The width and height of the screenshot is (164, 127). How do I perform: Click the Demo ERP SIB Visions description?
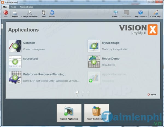(51, 81)
